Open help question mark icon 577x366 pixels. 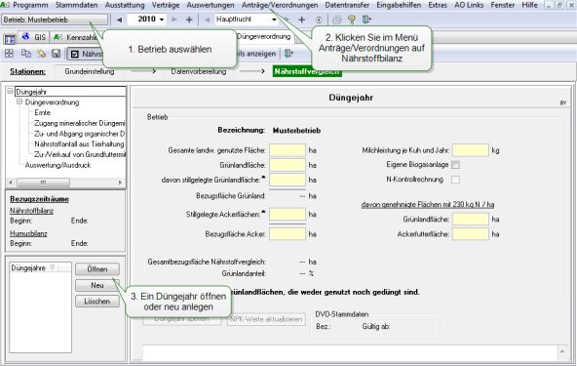coord(352,20)
